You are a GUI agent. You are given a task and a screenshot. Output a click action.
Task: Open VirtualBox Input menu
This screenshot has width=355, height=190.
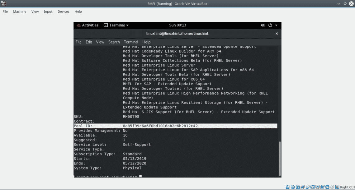point(48,12)
